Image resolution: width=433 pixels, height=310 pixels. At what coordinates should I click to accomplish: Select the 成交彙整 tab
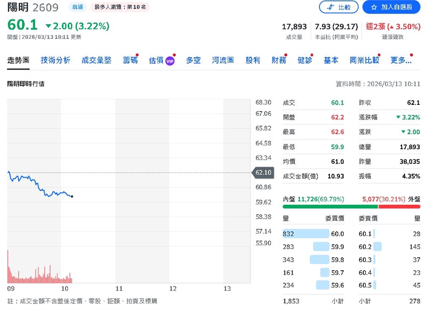tap(96, 60)
